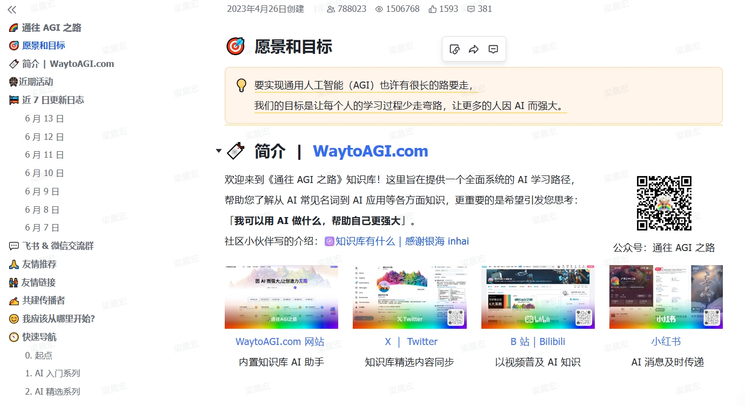Select the 6 月 11 日 entry
Viewport: 745px width, 406px height.
point(44,155)
